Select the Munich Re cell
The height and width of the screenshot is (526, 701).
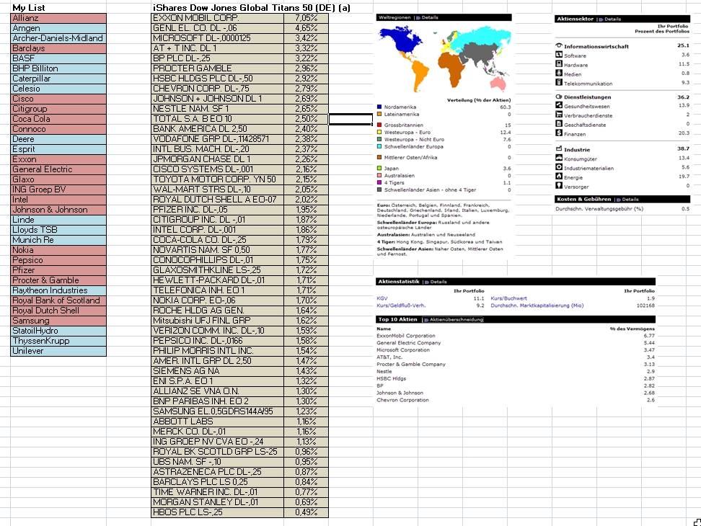[58, 240]
